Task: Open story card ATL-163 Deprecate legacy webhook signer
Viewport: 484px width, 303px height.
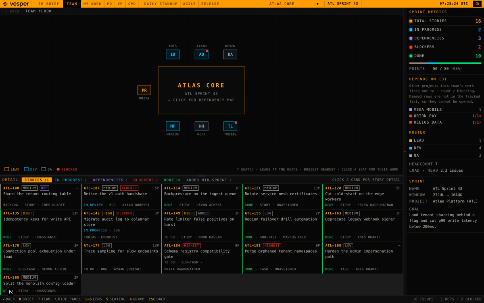Action: [x=363, y=225]
